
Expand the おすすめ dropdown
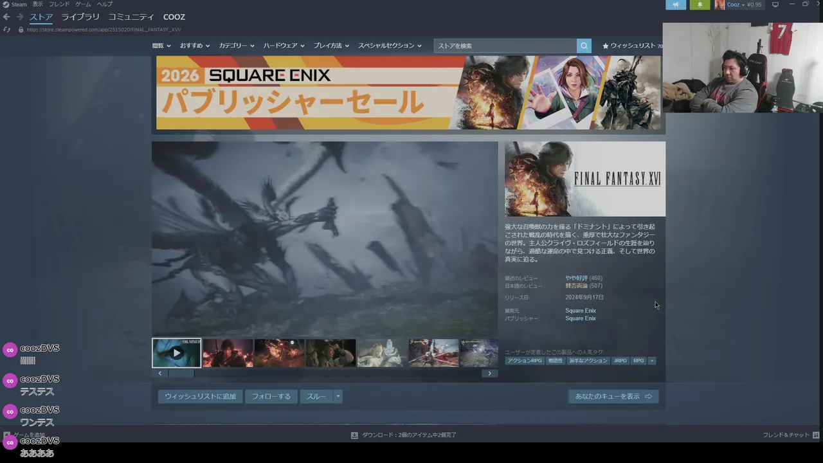[195, 46]
